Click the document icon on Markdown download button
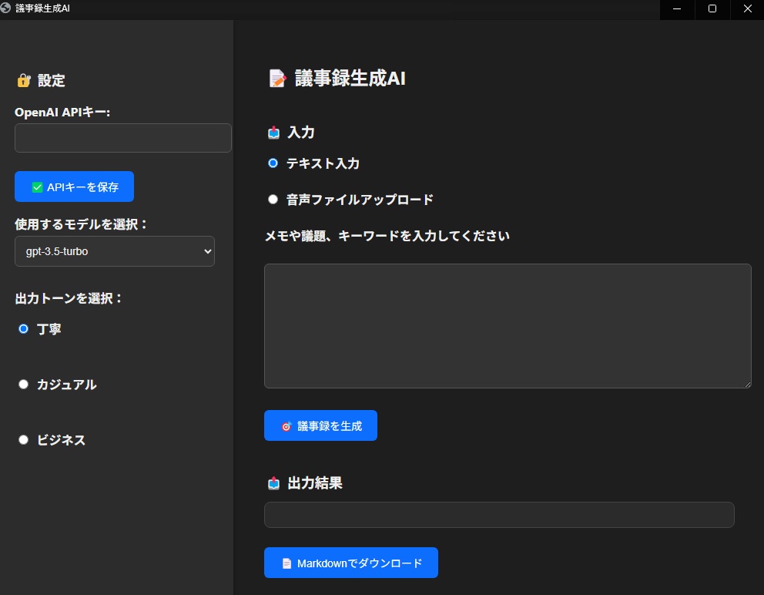Viewport: 764px width, 595px height. tap(286, 563)
